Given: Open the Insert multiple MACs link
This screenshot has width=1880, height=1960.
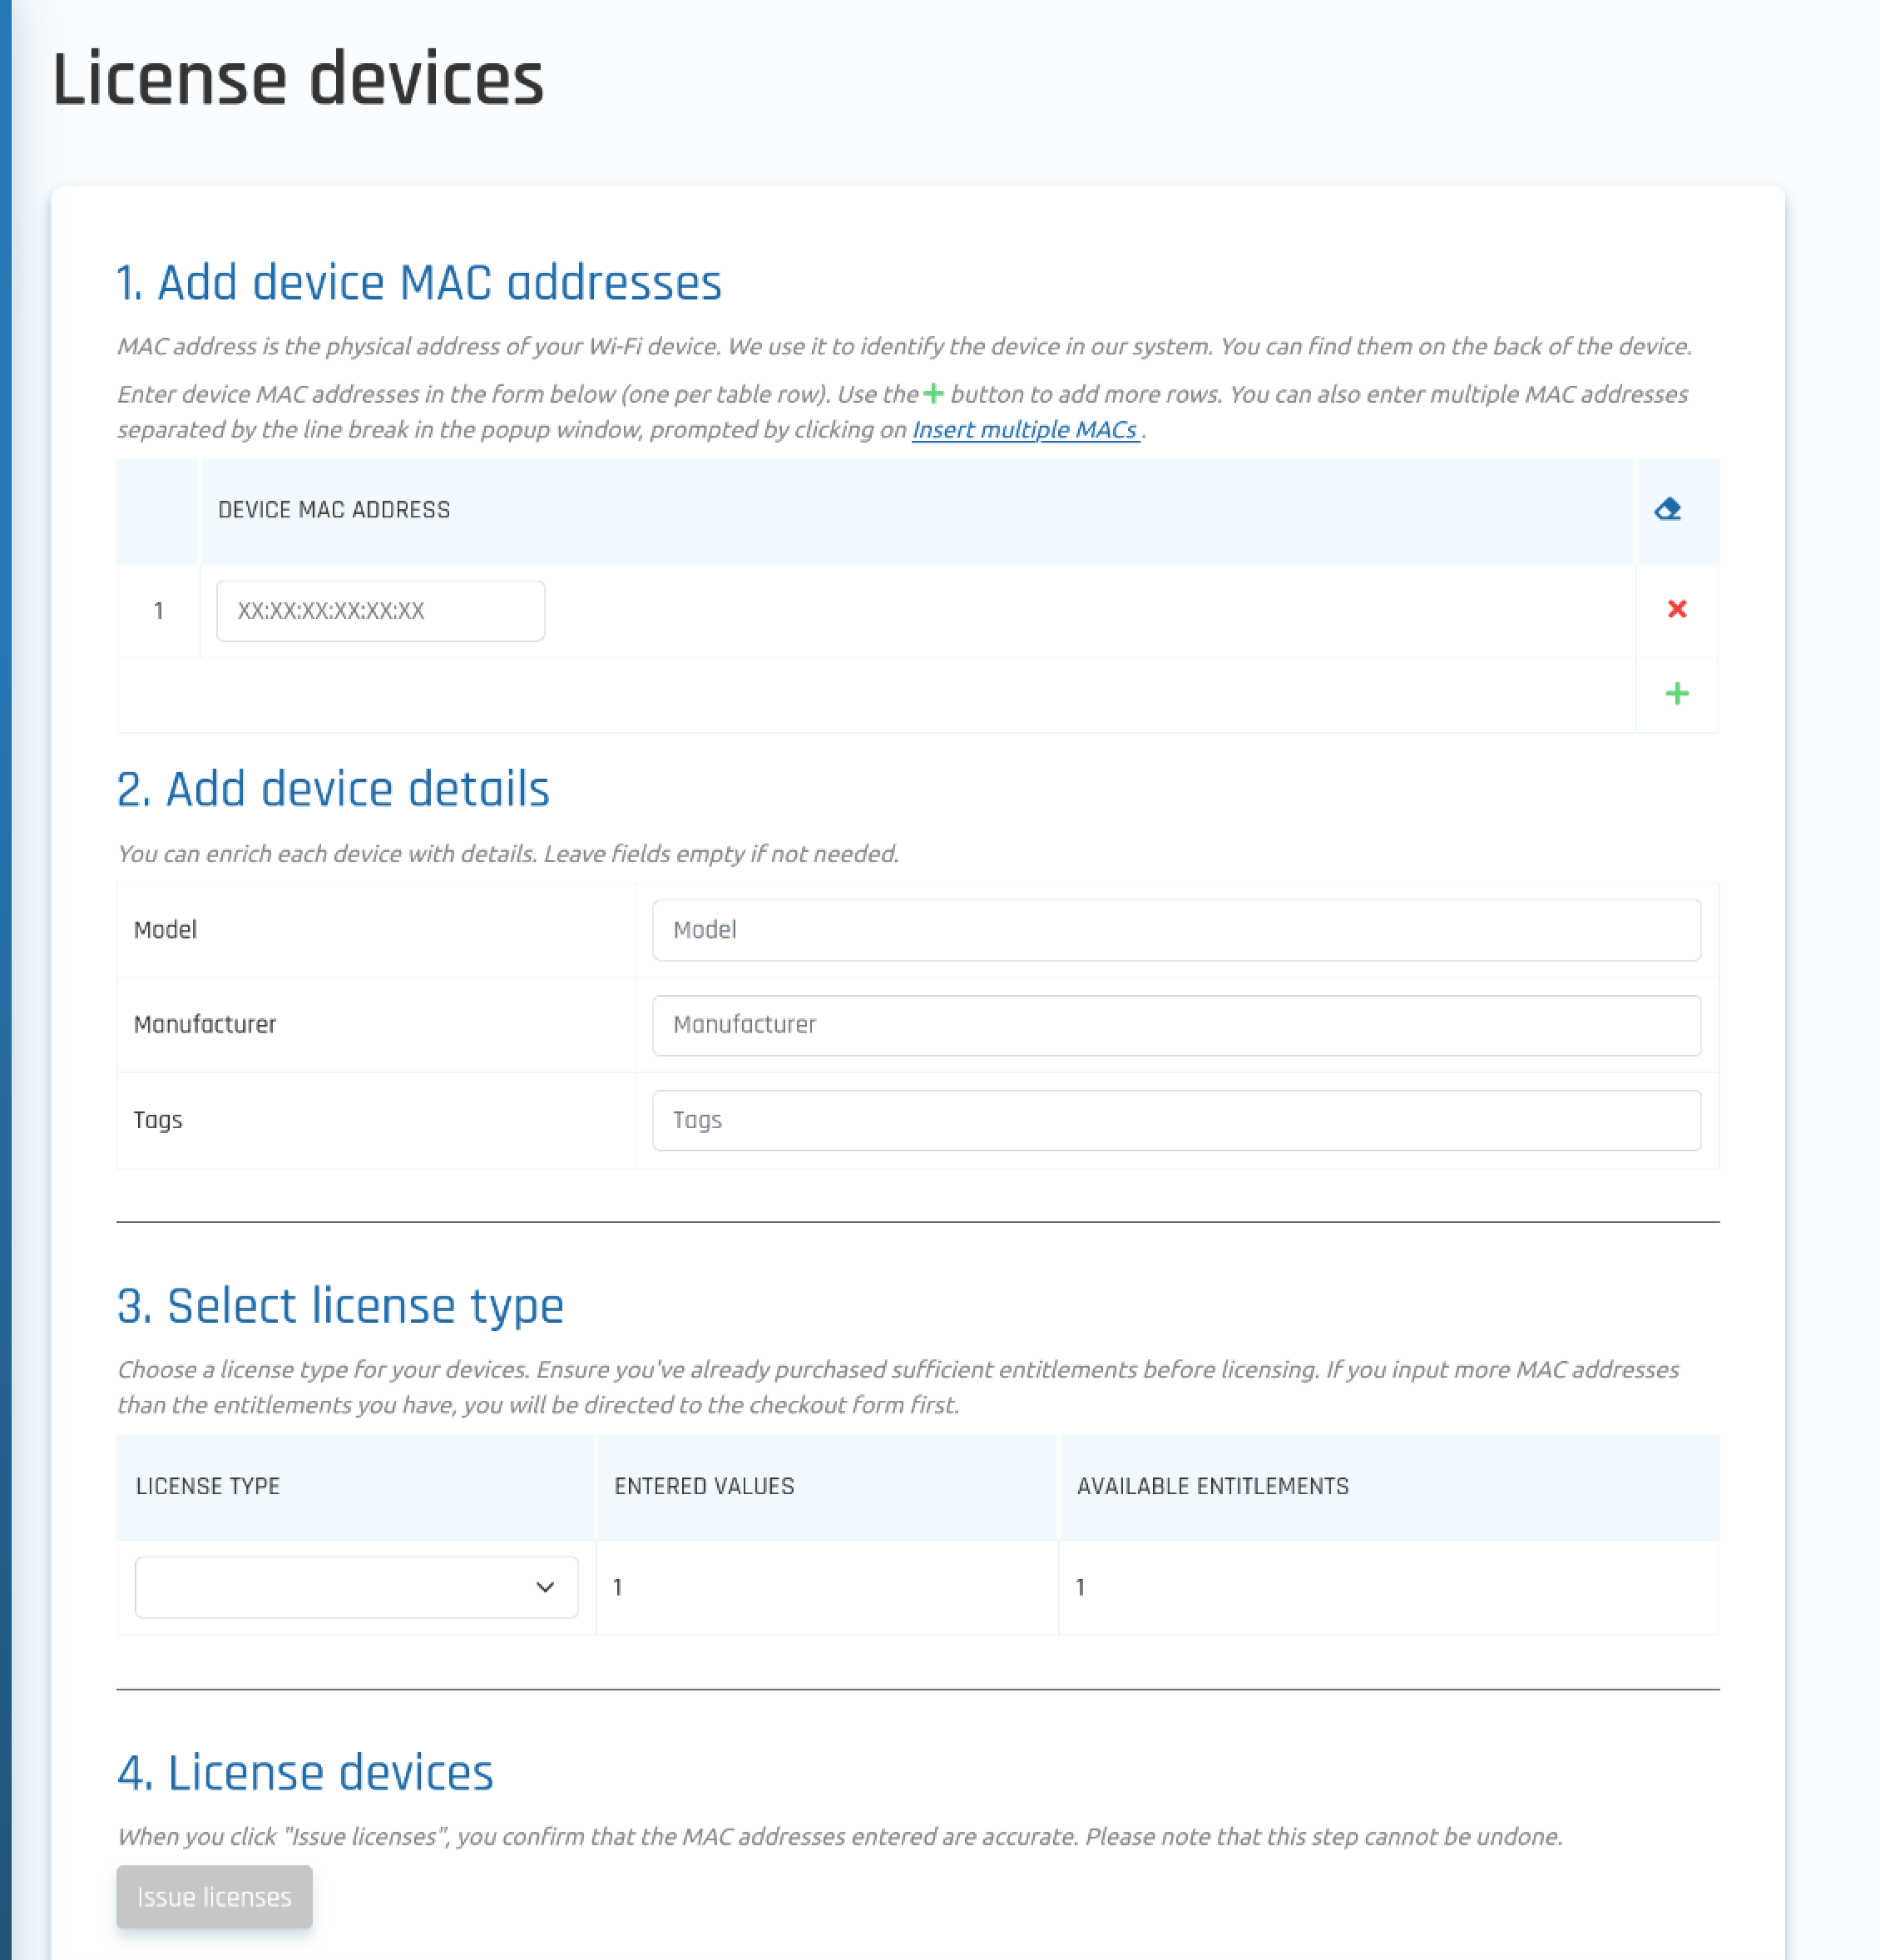Looking at the screenshot, I should point(1025,430).
